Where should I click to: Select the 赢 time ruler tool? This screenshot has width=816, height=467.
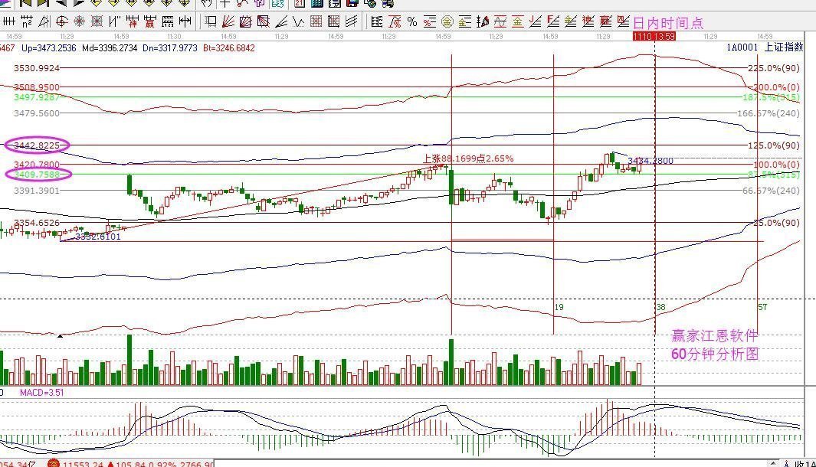pos(150,21)
